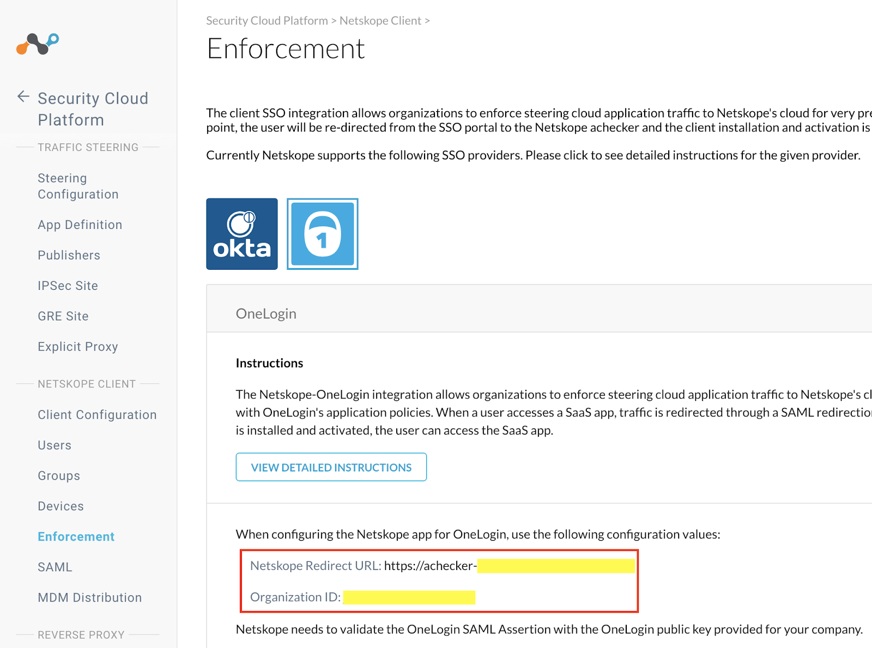872x648 pixels.
Task: Click the Netskope logo icon
Action: click(x=38, y=44)
